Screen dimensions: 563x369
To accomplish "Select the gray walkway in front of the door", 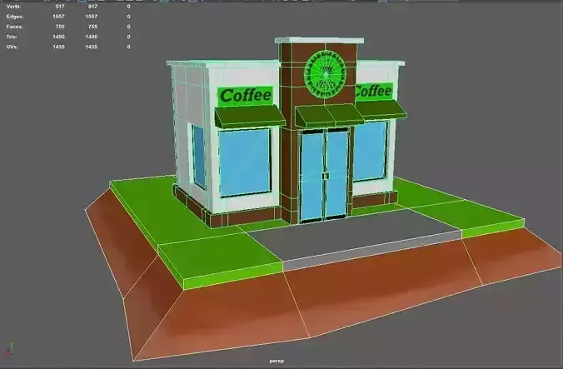I will tap(354, 239).
